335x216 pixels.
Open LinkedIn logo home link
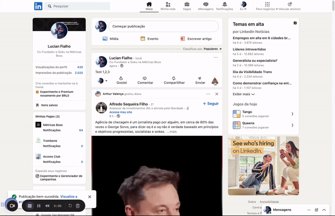[x=38, y=6]
